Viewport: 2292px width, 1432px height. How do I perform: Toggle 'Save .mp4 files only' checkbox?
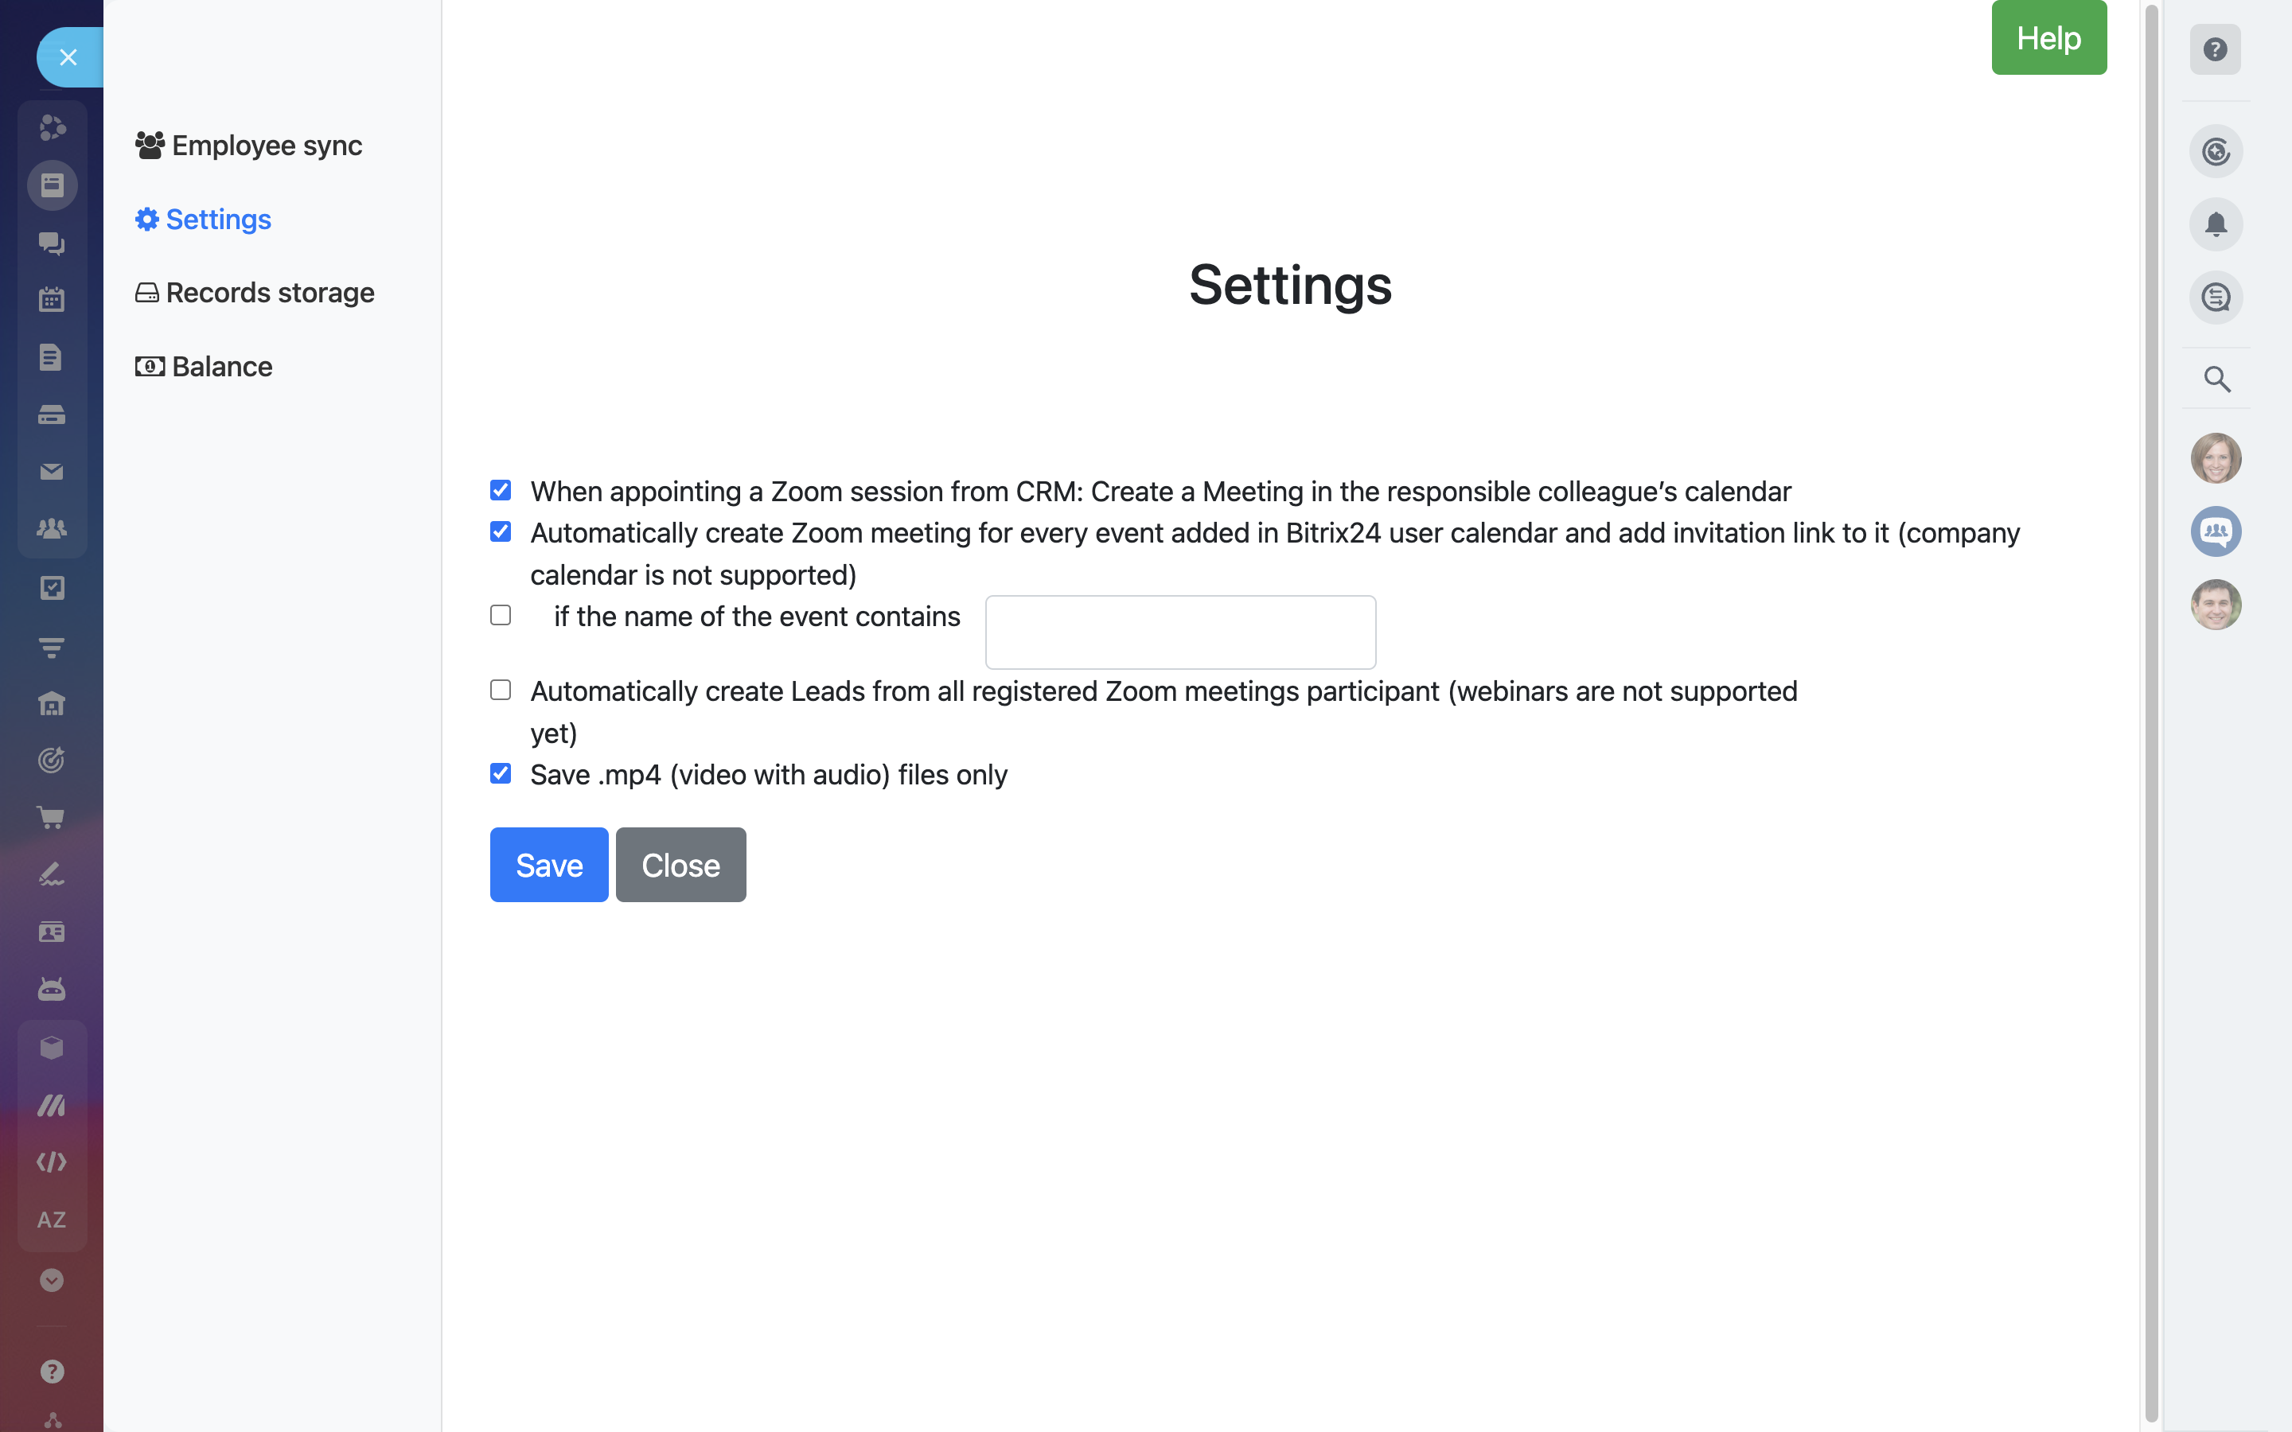click(501, 774)
